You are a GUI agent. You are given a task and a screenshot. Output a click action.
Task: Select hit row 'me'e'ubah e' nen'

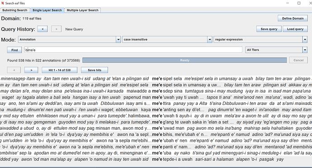click(x=156, y=140)
